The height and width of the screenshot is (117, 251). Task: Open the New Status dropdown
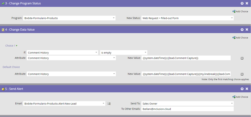point(187,18)
